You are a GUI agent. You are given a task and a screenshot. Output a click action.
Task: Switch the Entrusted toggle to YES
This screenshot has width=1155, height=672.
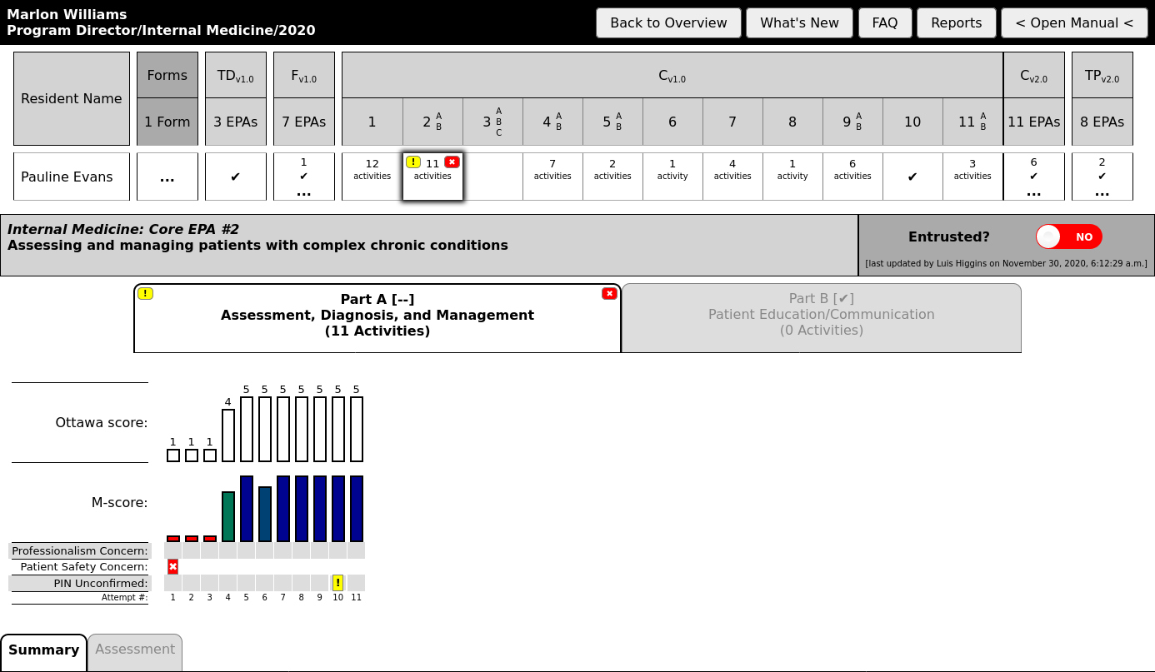pos(1068,236)
